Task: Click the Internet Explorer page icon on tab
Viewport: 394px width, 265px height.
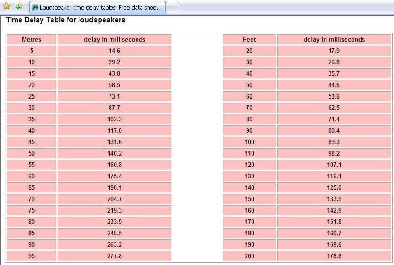Action: tap(35, 8)
